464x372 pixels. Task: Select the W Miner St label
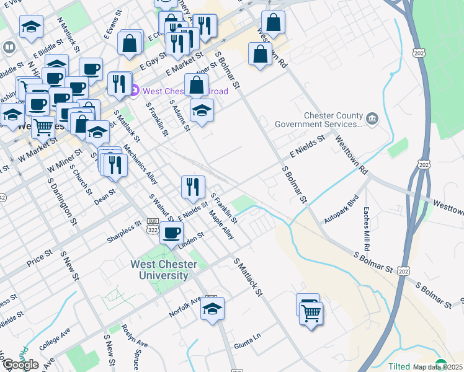coord(65,161)
